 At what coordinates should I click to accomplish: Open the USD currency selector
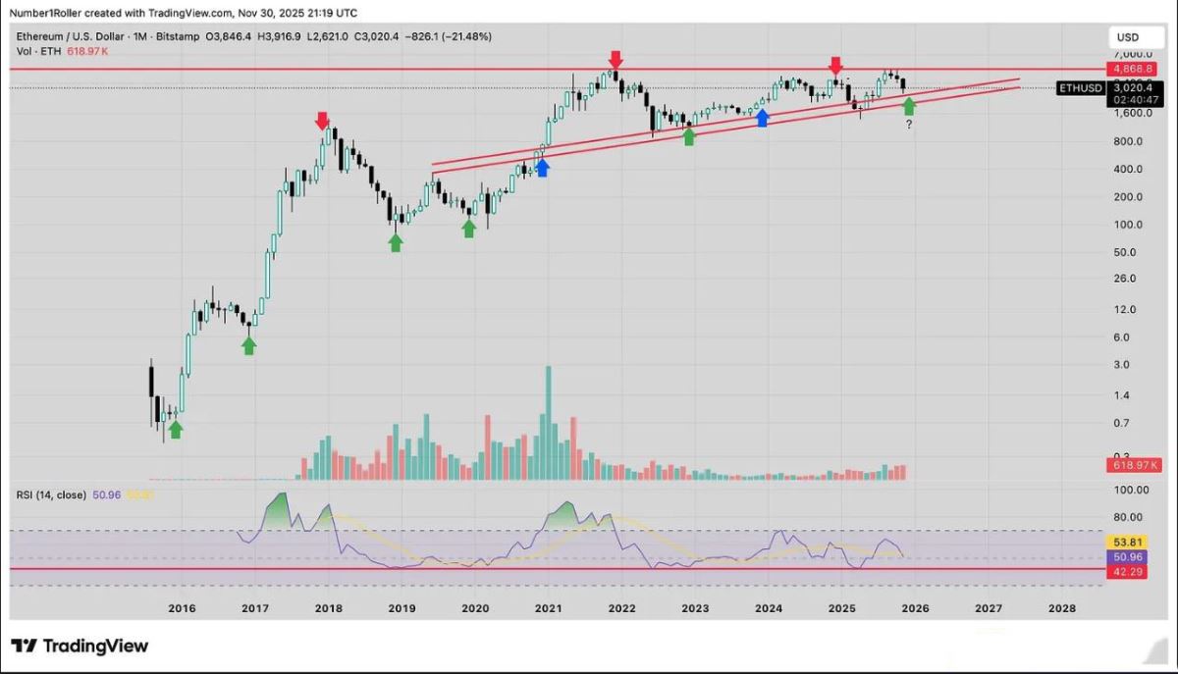coord(1128,37)
